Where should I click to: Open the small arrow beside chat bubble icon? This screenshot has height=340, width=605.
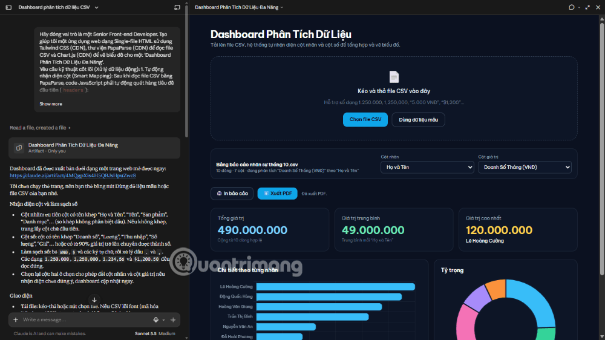pos(579,7)
